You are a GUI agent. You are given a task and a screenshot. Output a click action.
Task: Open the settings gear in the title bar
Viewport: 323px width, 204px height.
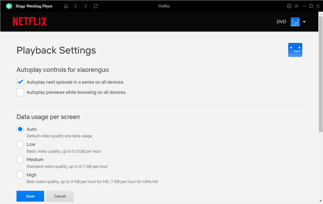[x=289, y=6]
